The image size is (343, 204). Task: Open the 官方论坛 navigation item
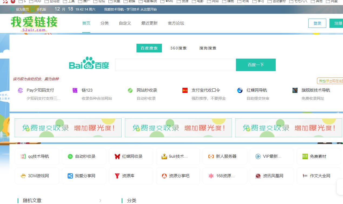click(176, 23)
